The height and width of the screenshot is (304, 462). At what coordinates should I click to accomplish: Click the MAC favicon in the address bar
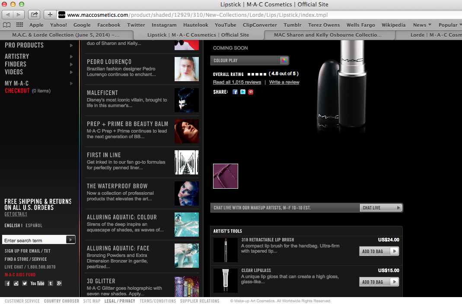61,15
